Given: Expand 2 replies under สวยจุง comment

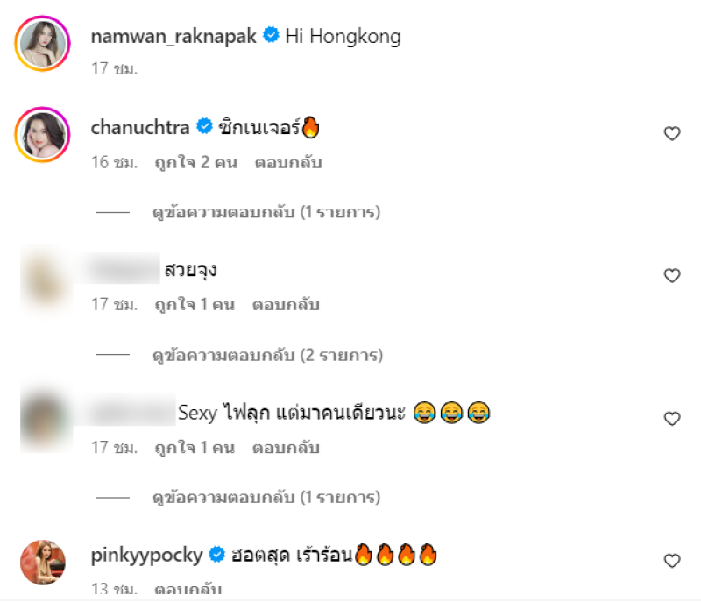Looking at the screenshot, I should (x=267, y=355).
